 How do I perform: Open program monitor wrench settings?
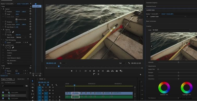coord(129,63)
